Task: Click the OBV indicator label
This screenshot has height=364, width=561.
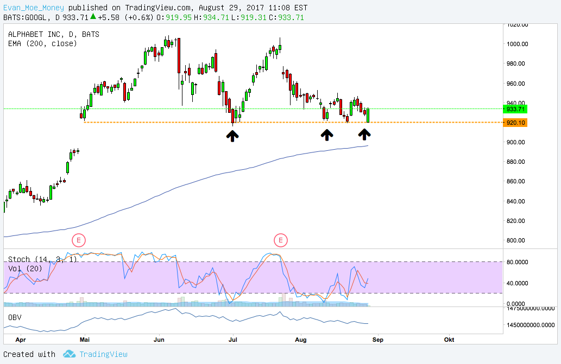Action: click(x=15, y=317)
